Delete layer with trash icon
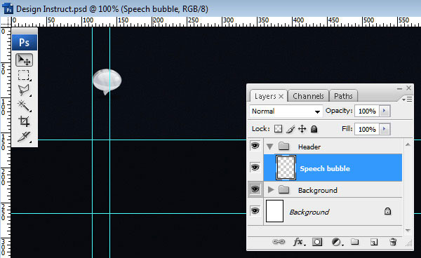Screen dimensions: 421x258 pyautogui.click(x=393, y=242)
